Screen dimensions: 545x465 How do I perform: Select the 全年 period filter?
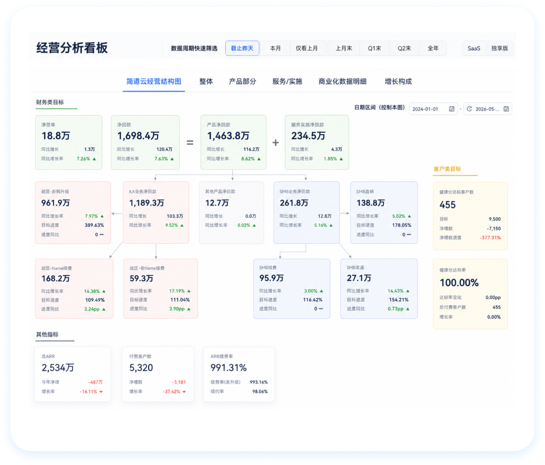pyautogui.click(x=433, y=48)
